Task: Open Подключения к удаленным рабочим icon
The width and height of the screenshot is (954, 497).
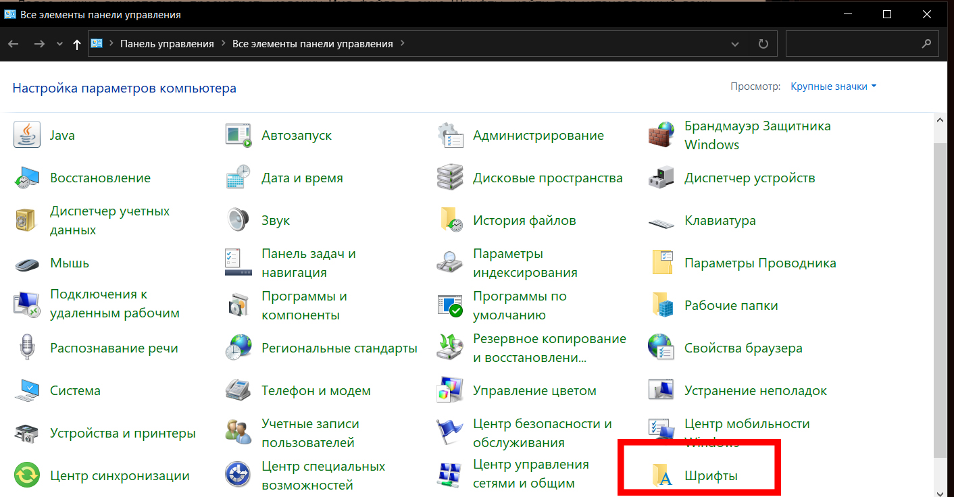Action: click(27, 305)
